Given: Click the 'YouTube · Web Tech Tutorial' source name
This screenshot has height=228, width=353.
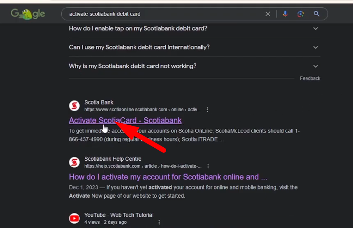Looking at the screenshot, I should [119, 215].
